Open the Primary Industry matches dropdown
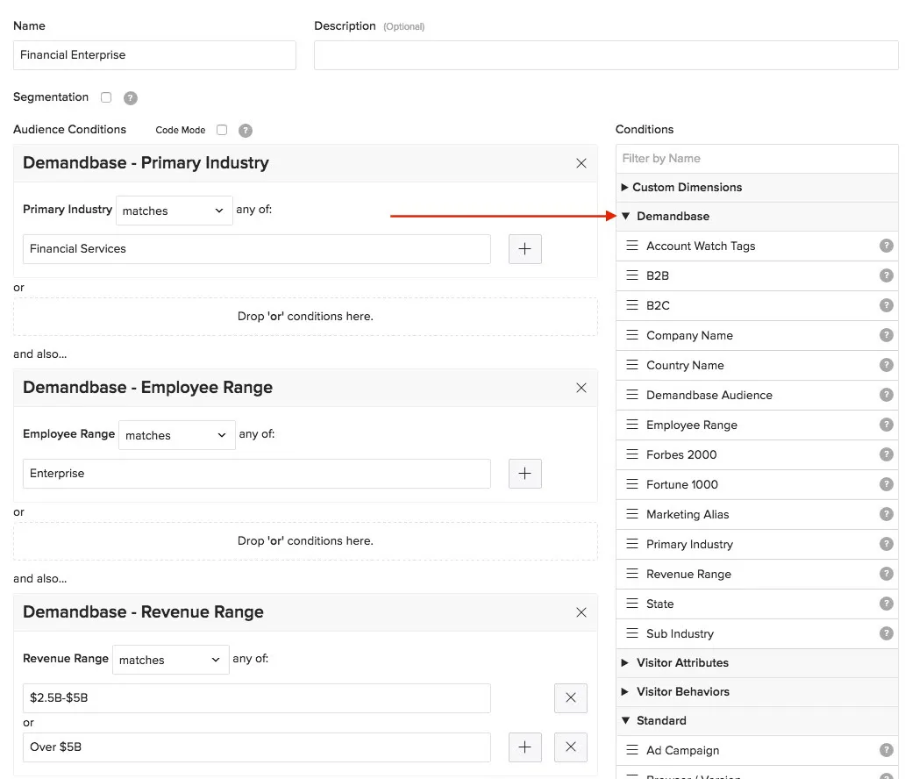This screenshot has height=779, width=912. point(174,211)
